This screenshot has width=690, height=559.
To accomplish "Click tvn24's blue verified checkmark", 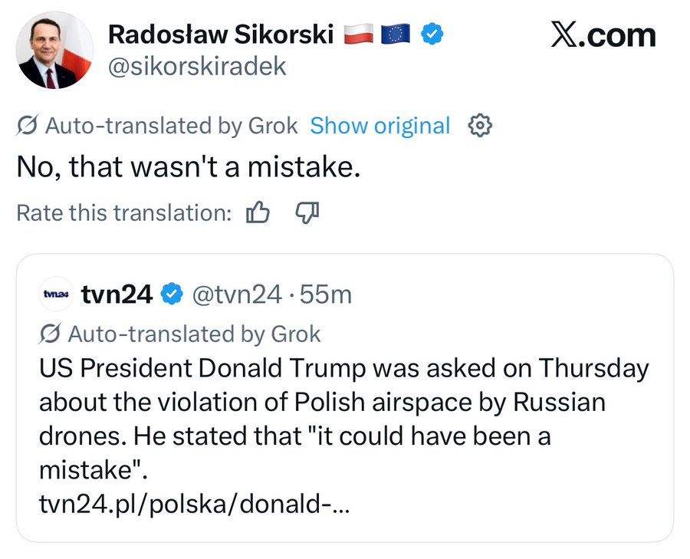I will (171, 294).
